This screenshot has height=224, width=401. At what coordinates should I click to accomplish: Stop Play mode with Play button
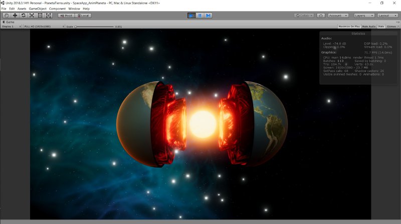(x=191, y=16)
